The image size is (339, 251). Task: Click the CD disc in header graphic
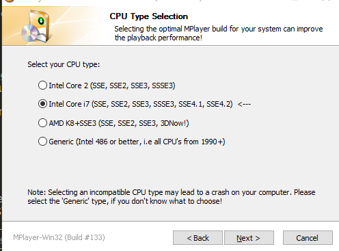pos(30,33)
